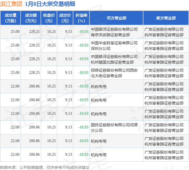This screenshot has width=189, height=170.
Task: Click the -10.93 discount in first row
Action: coord(83,32)
